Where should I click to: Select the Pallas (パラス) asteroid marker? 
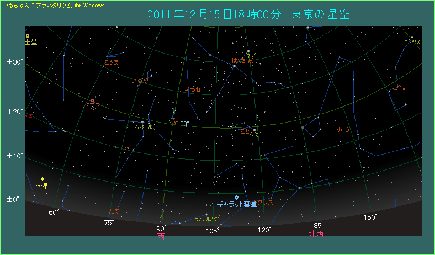pos(92,100)
